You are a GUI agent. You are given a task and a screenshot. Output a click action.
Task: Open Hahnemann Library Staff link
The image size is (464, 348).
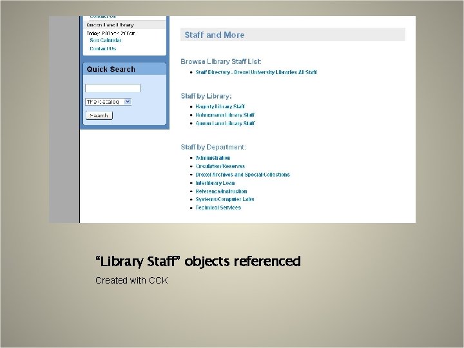point(225,115)
